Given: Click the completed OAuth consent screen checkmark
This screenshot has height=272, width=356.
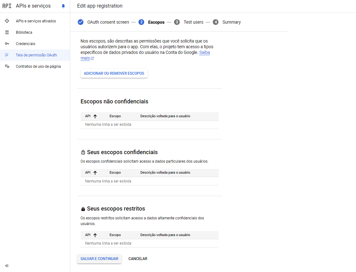Looking at the screenshot, I should coord(81,22).
